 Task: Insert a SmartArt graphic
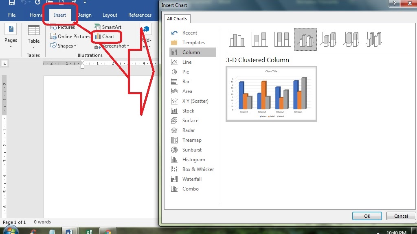tap(108, 27)
